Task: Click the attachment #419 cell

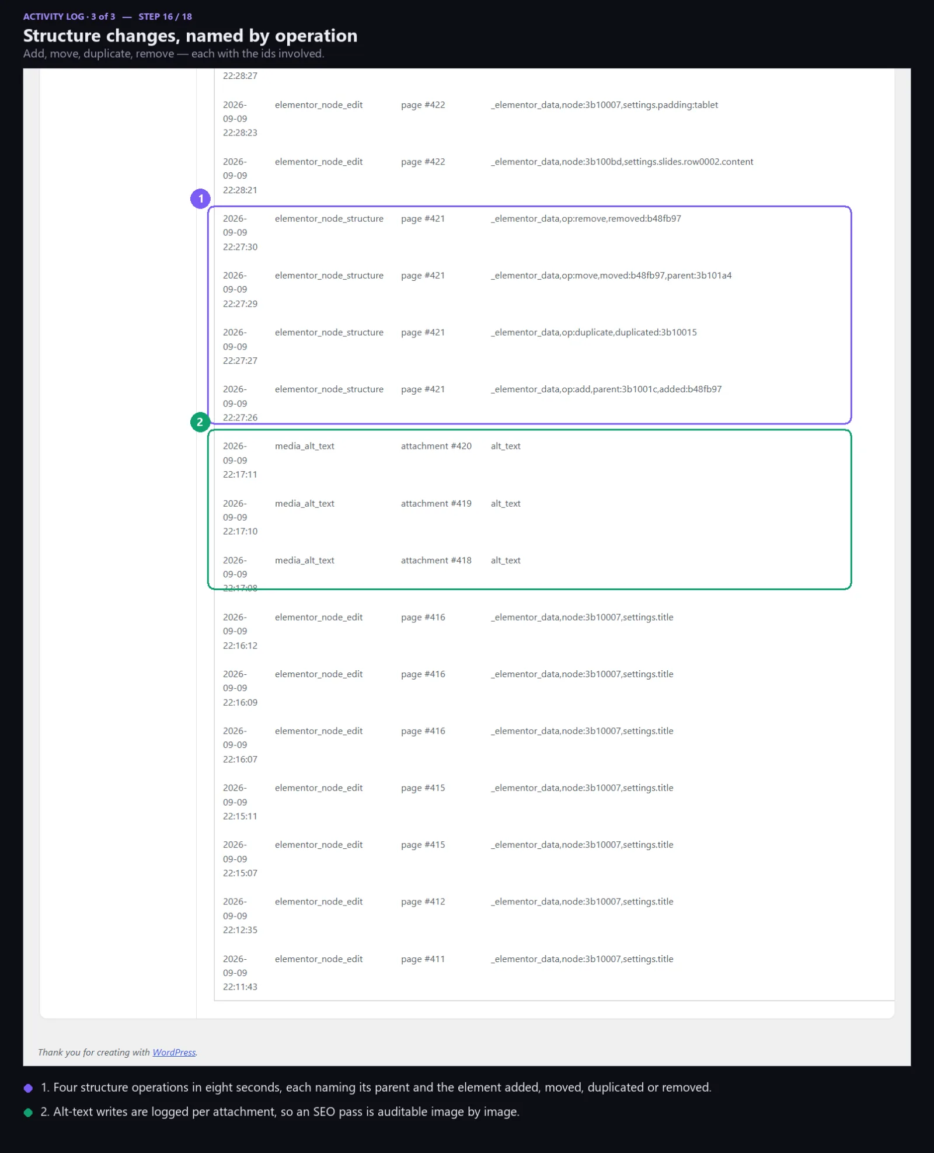Action: [x=436, y=503]
